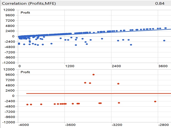Click the isolated blue point below 3600 mark

click(164, 41)
